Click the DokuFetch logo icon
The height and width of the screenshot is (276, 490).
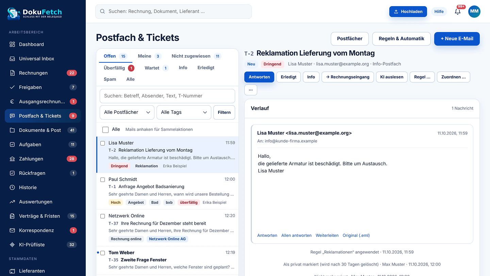pos(14,13)
